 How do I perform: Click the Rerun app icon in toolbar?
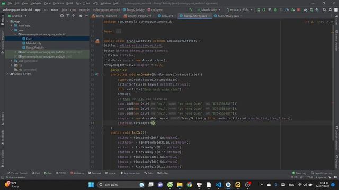(x=258, y=9)
